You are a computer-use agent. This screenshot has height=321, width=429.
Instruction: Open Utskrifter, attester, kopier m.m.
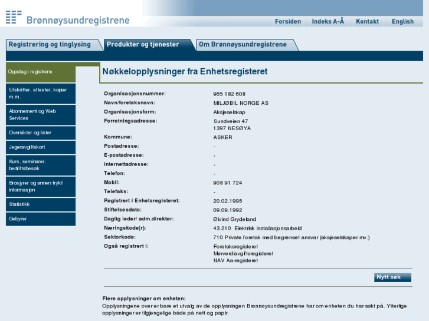click(41, 94)
